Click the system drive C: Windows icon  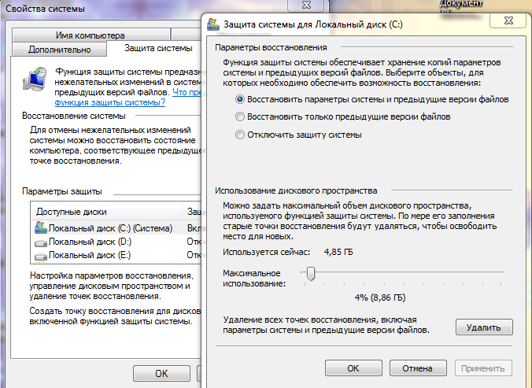[x=41, y=227]
